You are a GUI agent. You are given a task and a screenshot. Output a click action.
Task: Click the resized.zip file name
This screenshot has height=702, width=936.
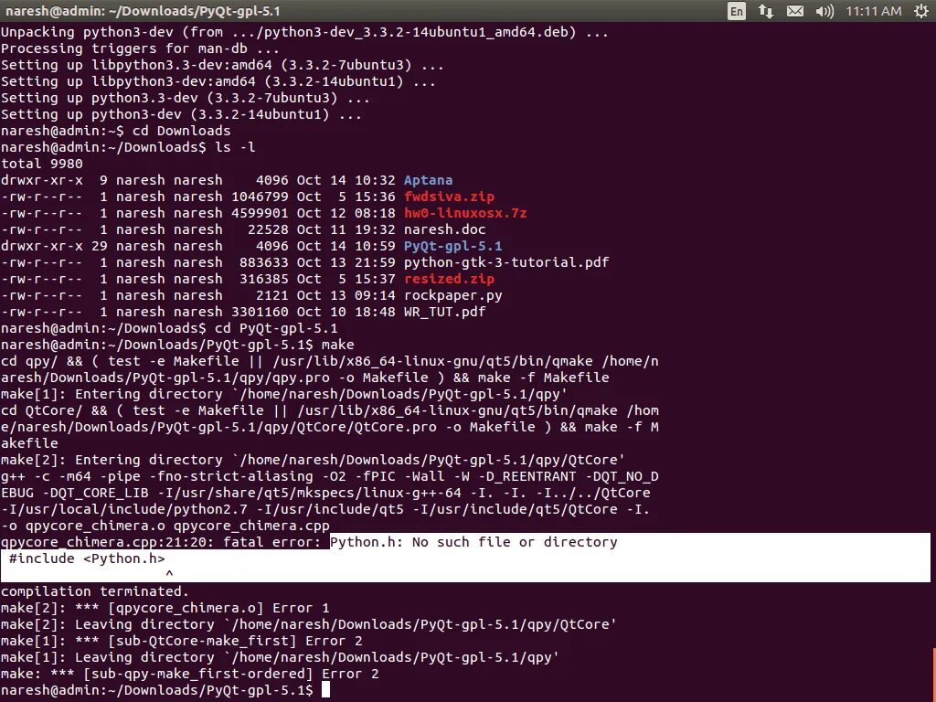449,279
